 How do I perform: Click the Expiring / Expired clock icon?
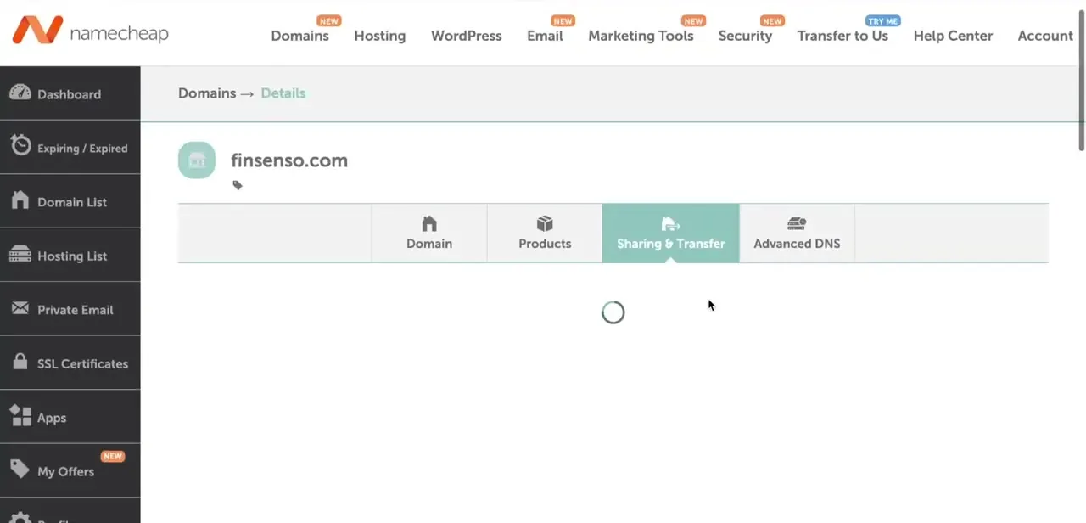[21, 145]
